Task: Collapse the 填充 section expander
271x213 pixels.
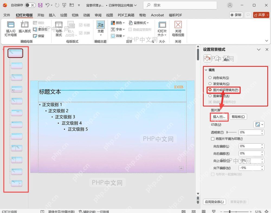Action: (x=206, y=70)
